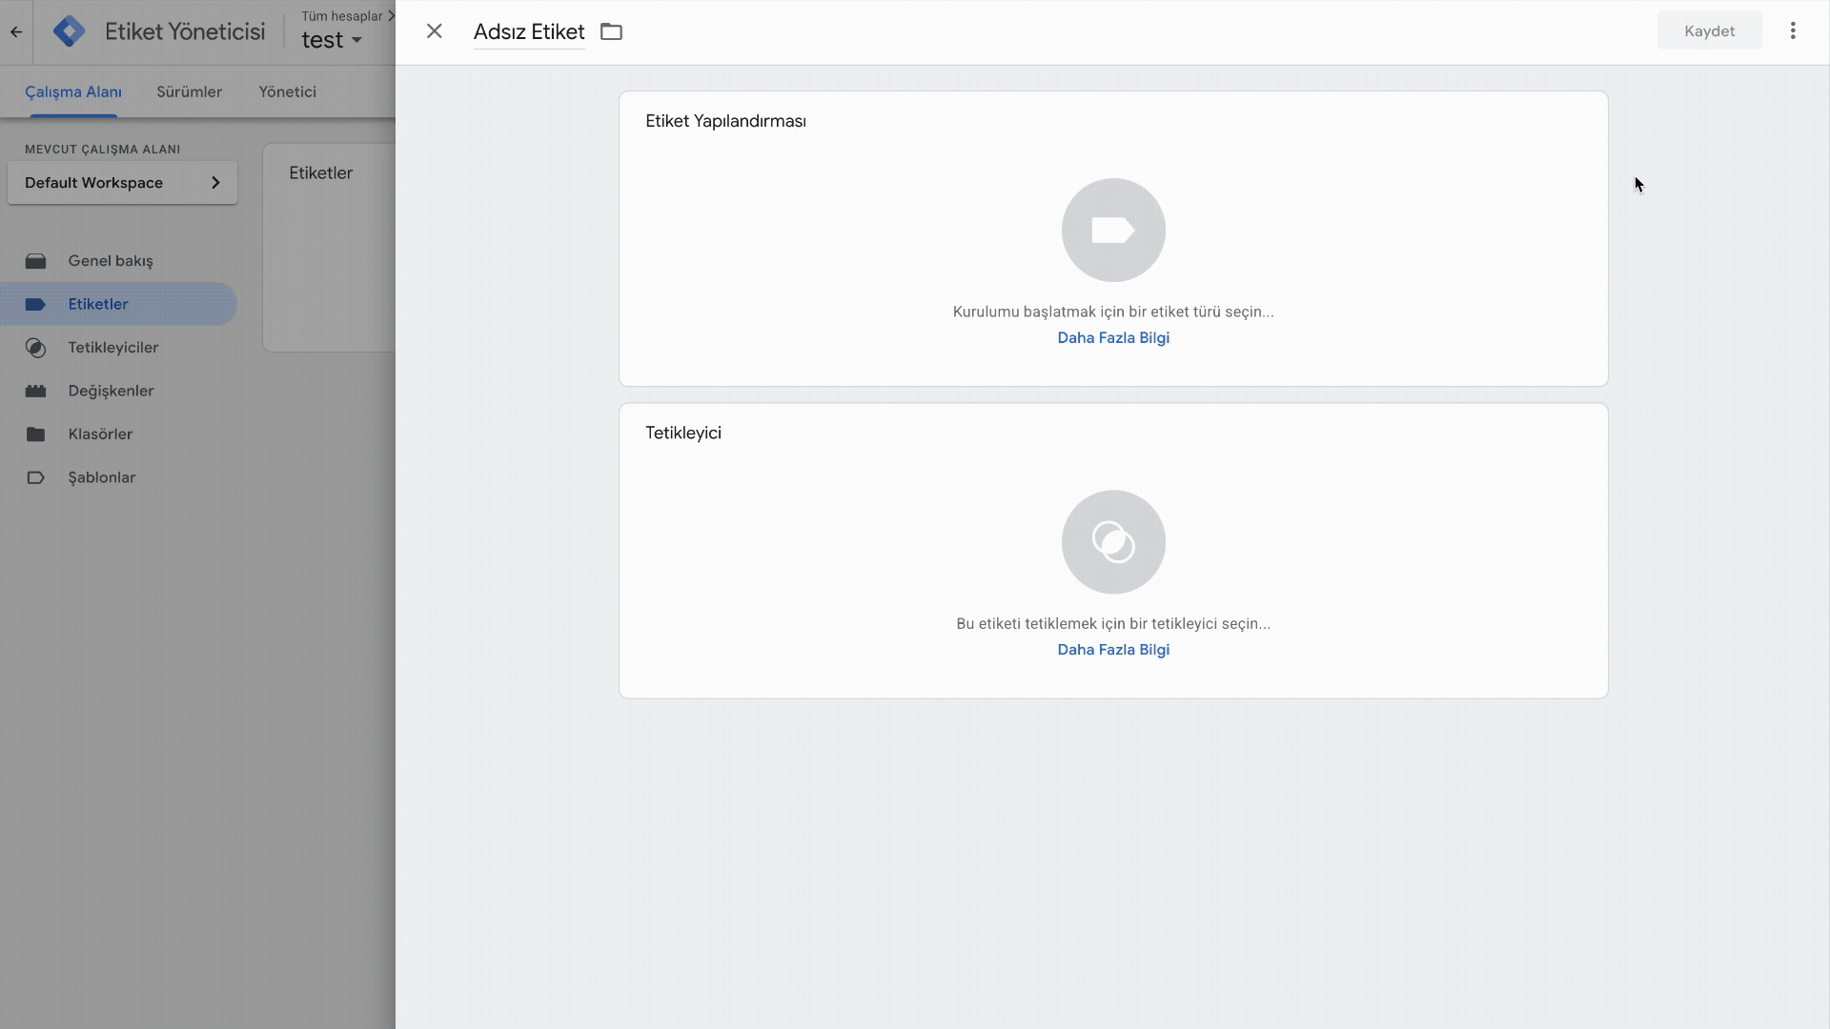Expand the test container dropdown

click(332, 40)
